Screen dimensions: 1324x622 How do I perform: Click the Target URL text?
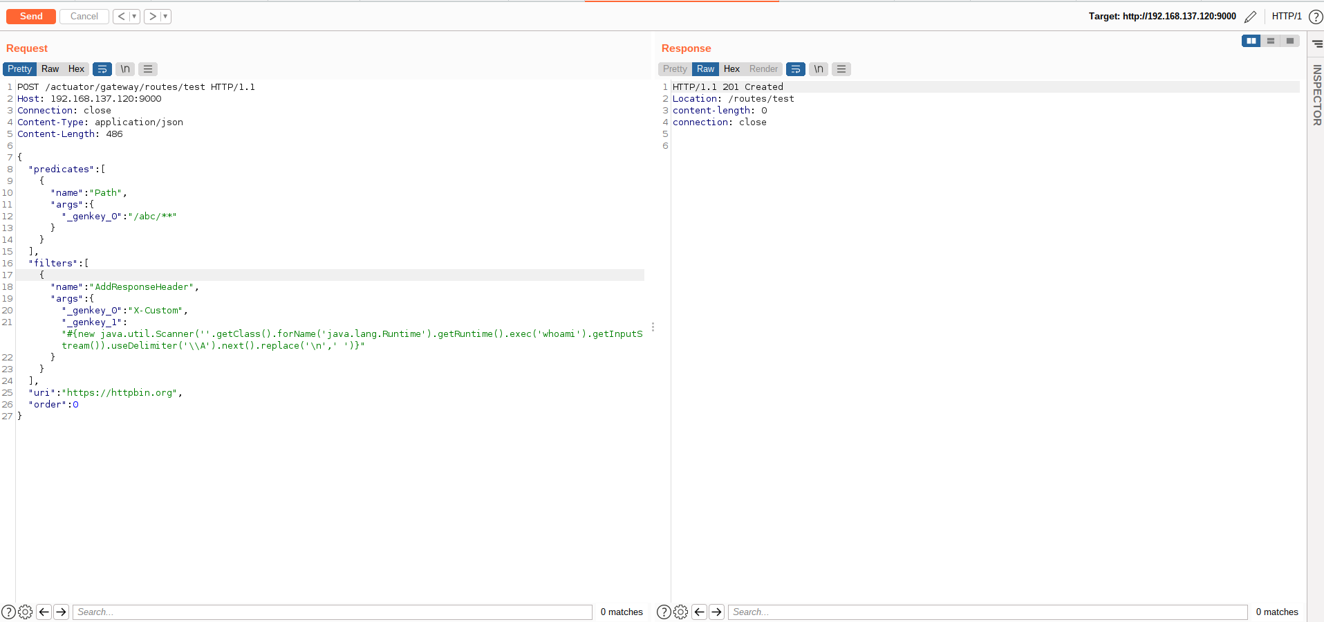coord(1162,16)
